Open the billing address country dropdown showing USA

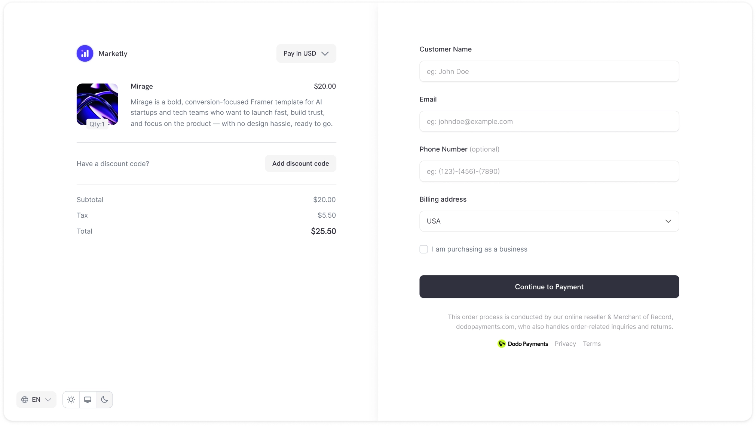pos(549,221)
